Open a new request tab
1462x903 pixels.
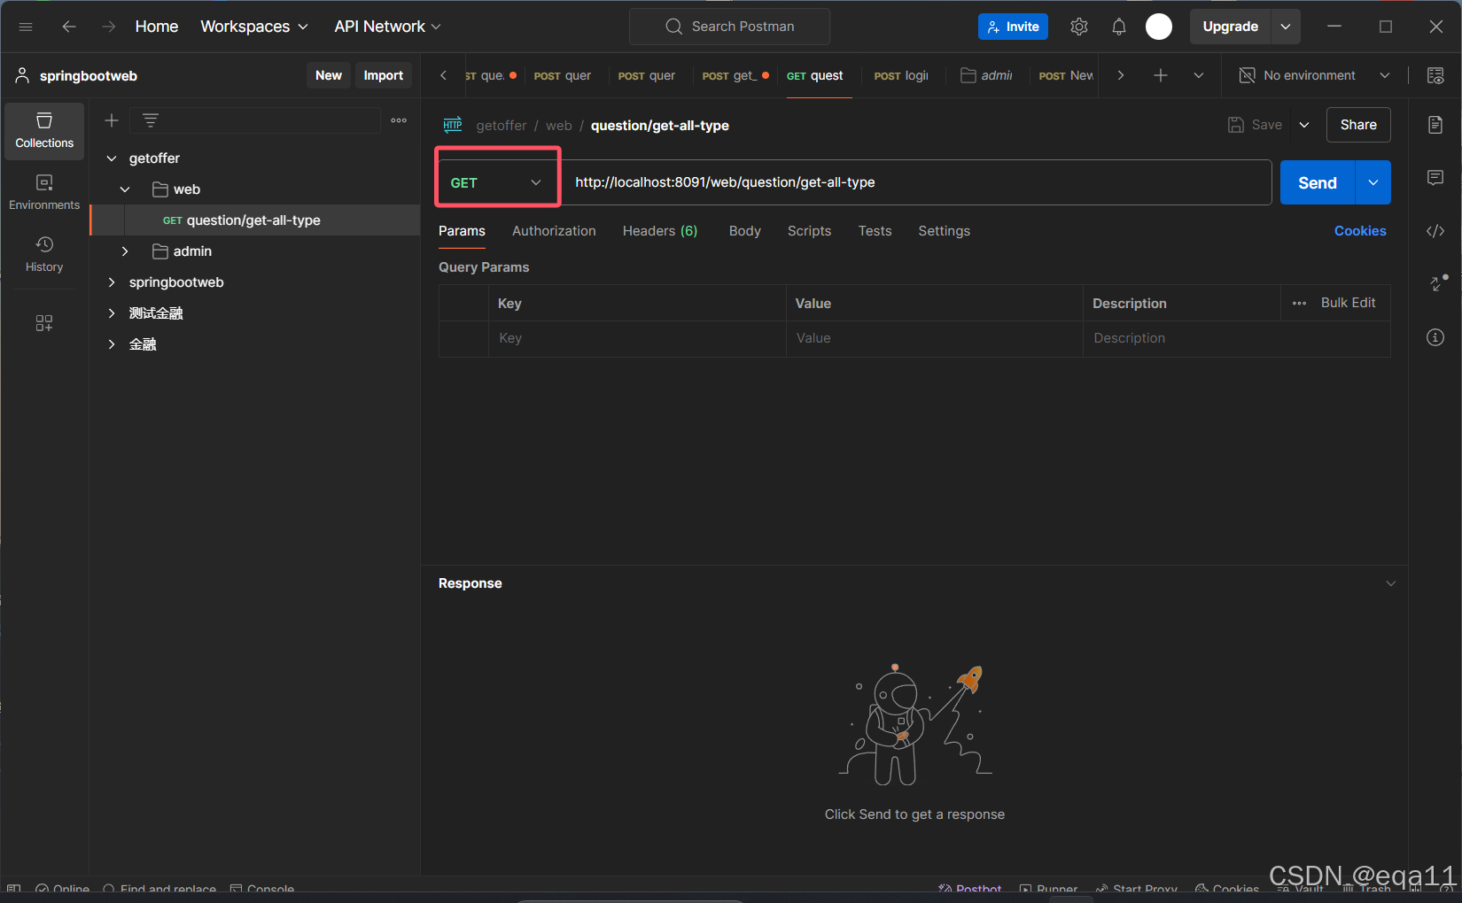(1160, 76)
